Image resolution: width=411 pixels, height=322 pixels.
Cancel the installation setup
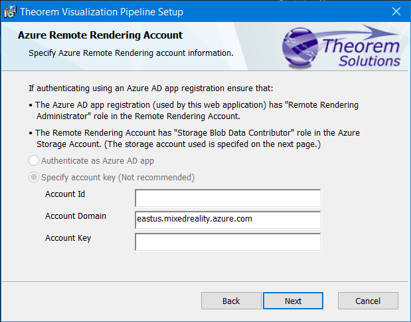[x=367, y=301]
